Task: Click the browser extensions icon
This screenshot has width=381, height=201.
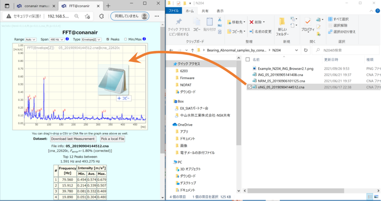Action: point(101,16)
